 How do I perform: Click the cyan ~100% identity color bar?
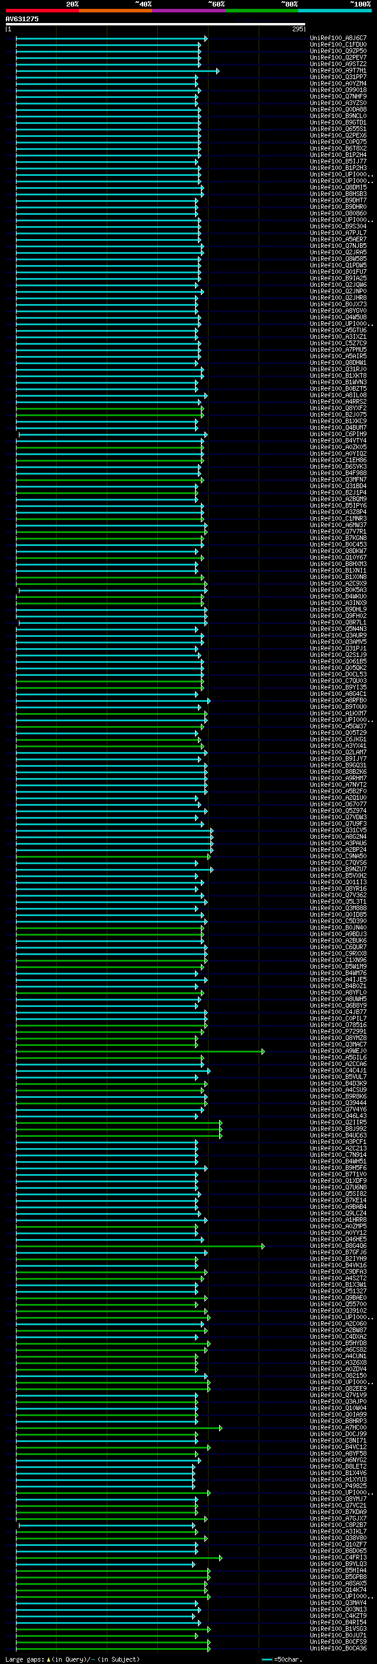coord(335,11)
